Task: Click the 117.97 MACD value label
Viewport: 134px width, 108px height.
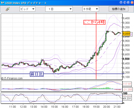Action: pos(127,84)
